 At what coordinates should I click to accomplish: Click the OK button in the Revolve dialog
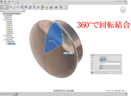coord(112,72)
